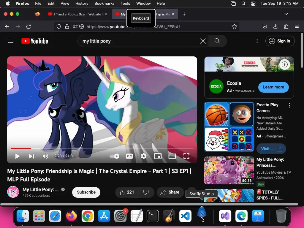Open Terminal from the Dock
The image size is (304, 228).
point(153,216)
